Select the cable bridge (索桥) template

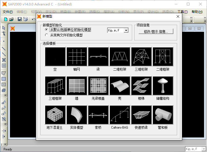point(98,115)
